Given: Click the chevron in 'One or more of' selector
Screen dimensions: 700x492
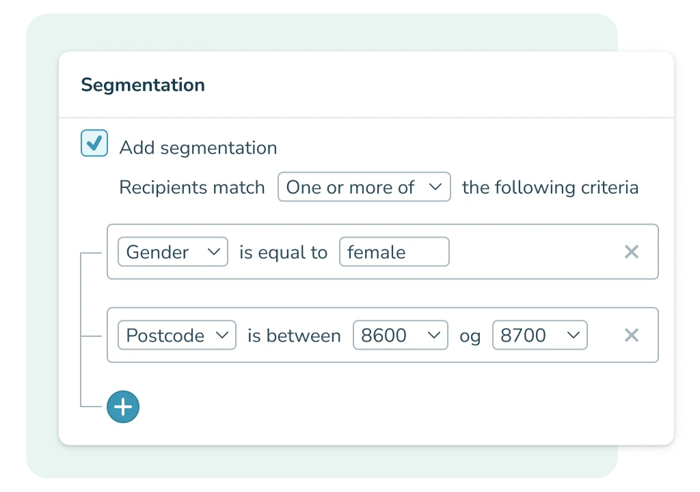Looking at the screenshot, I should tap(436, 187).
